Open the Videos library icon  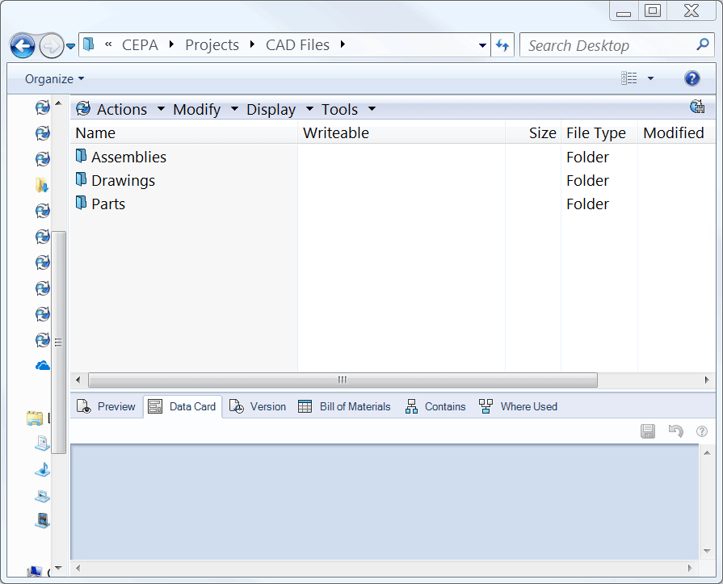(x=43, y=520)
